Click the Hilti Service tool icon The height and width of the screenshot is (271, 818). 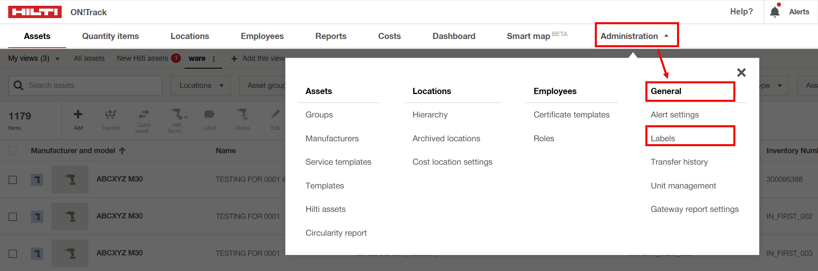pyautogui.click(x=177, y=115)
